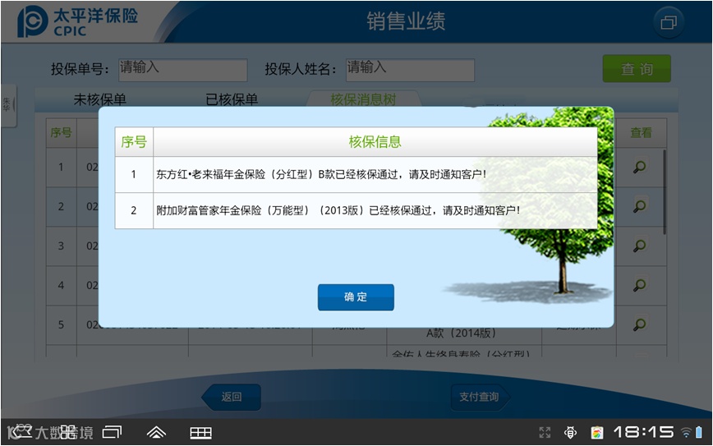Open the 支付查询 payment query button

[x=480, y=397]
